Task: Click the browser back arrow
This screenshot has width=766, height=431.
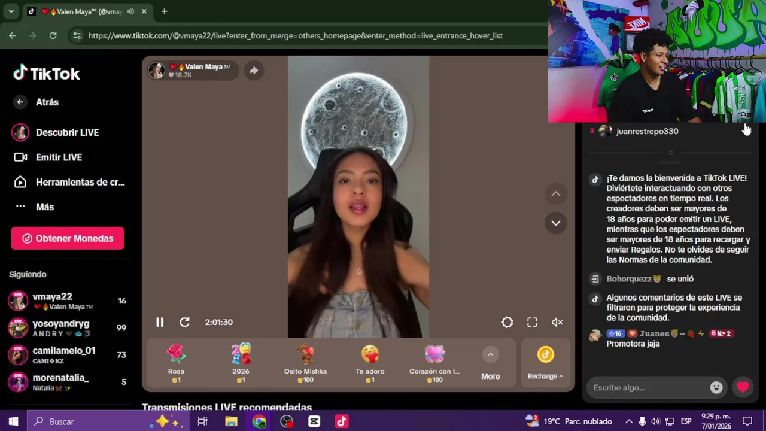Action: [x=13, y=36]
